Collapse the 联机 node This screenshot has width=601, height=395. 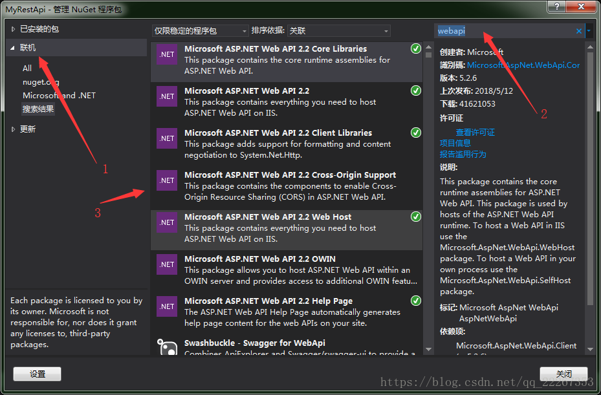[x=13, y=48]
